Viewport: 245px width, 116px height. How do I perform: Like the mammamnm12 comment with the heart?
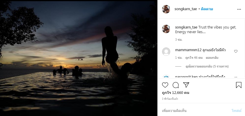tap(236, 51)
